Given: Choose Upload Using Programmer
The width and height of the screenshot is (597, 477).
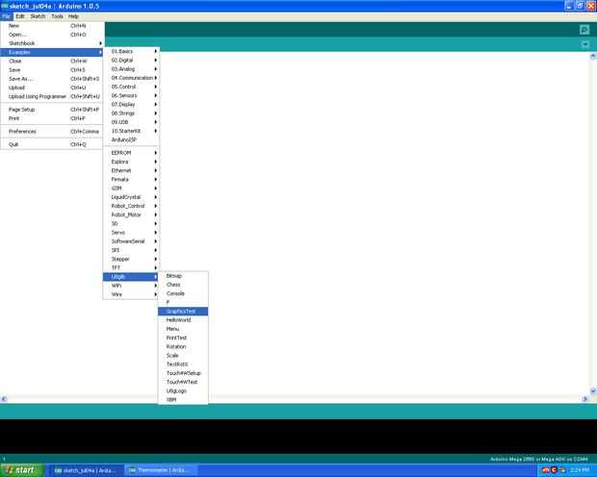Looking at the screenshot, I should click(x=51, y=96).
